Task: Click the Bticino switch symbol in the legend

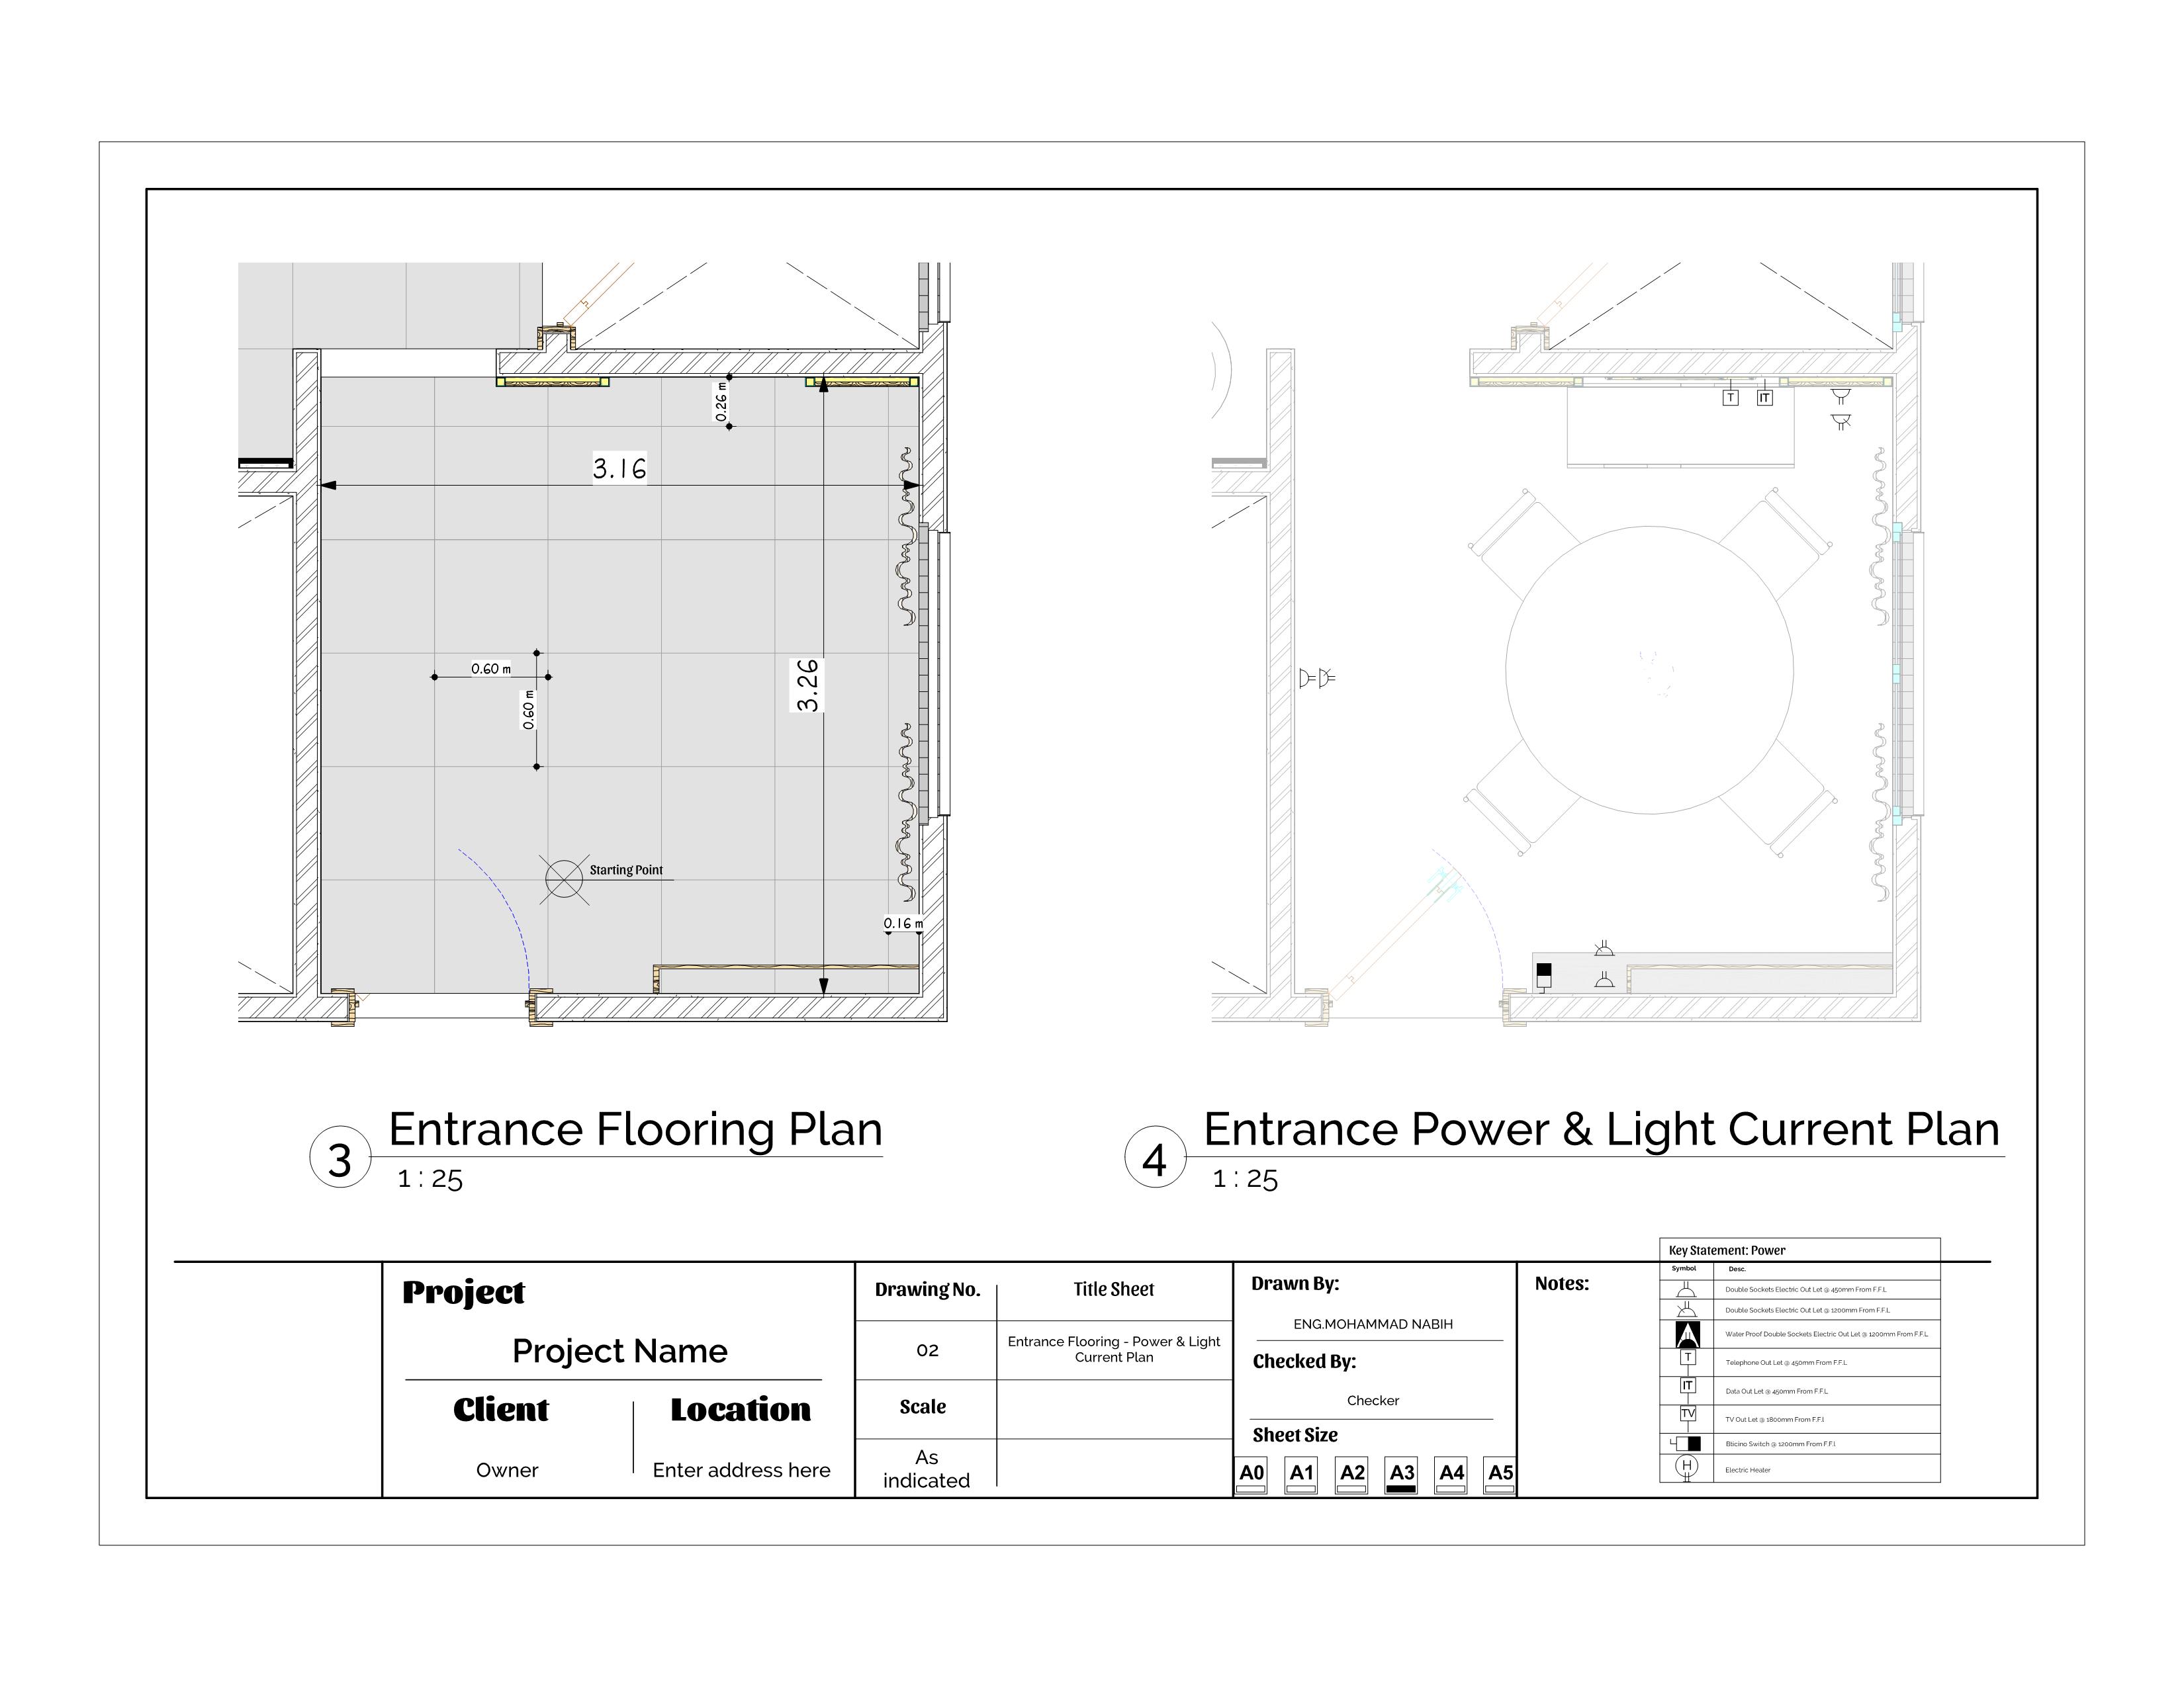Action: [x=1686, y=1443]
